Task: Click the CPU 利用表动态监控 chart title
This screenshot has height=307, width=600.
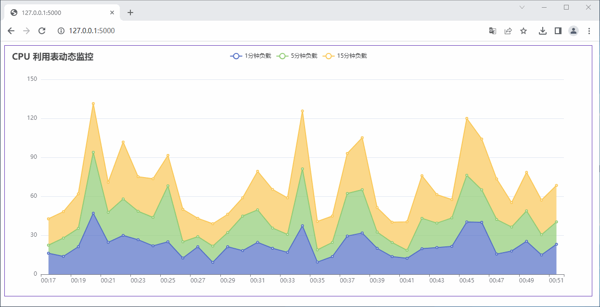Action: click(x=52, y=57)
